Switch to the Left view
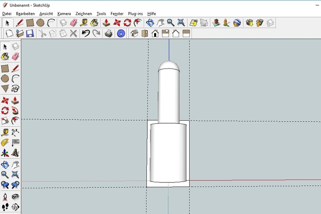The height and width of the screenshot is (214, 321). pos(186,33)
